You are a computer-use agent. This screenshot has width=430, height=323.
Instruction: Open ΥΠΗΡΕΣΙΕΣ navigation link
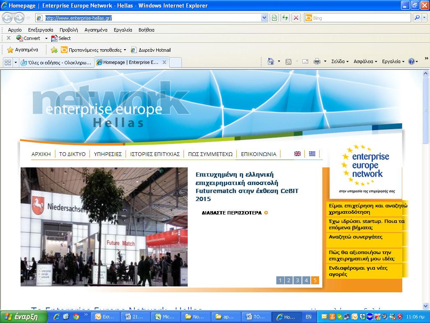click(x=108, y=154)
